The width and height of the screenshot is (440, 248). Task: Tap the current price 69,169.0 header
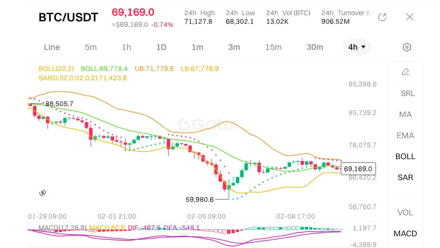pos(133,12)
